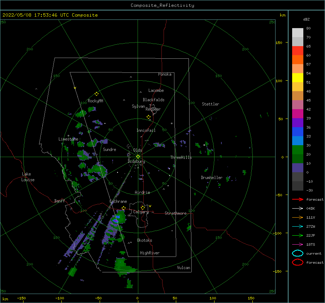Click the Lacombe label
The height and width of the screenshot is (303, 325).
click(x=156, y=90)
